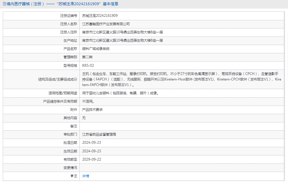This screenshot has width=288, height=183.
Task: Click the approving department 江苏省药品监督管理局
Action: [x=99, y=134]
